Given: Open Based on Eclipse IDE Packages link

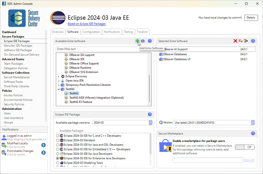Looking at the screenshot, I should pos(87,24).
